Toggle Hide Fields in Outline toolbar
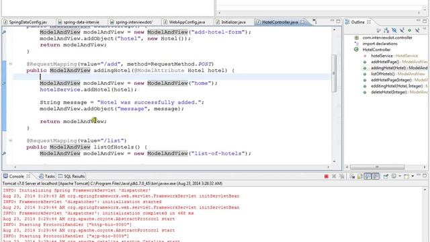 click(x=394, y=30)
